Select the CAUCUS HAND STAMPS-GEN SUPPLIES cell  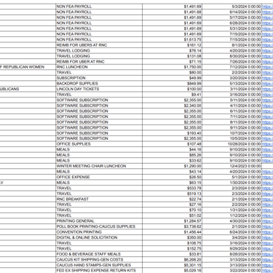pyautogui.click(x=99, y=265)
